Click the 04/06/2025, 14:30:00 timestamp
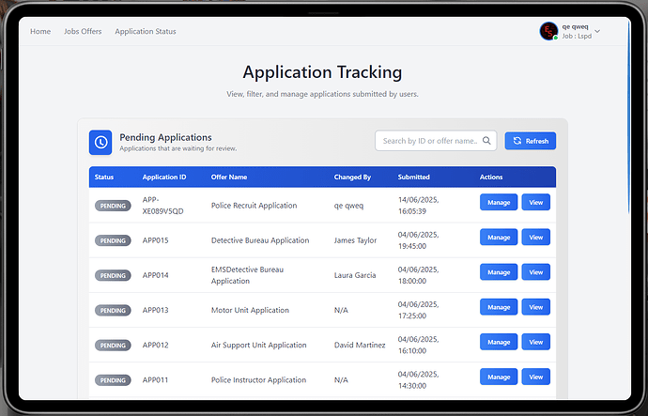The height and width of the screenshot is (416, 648). [x=418, y=380]
